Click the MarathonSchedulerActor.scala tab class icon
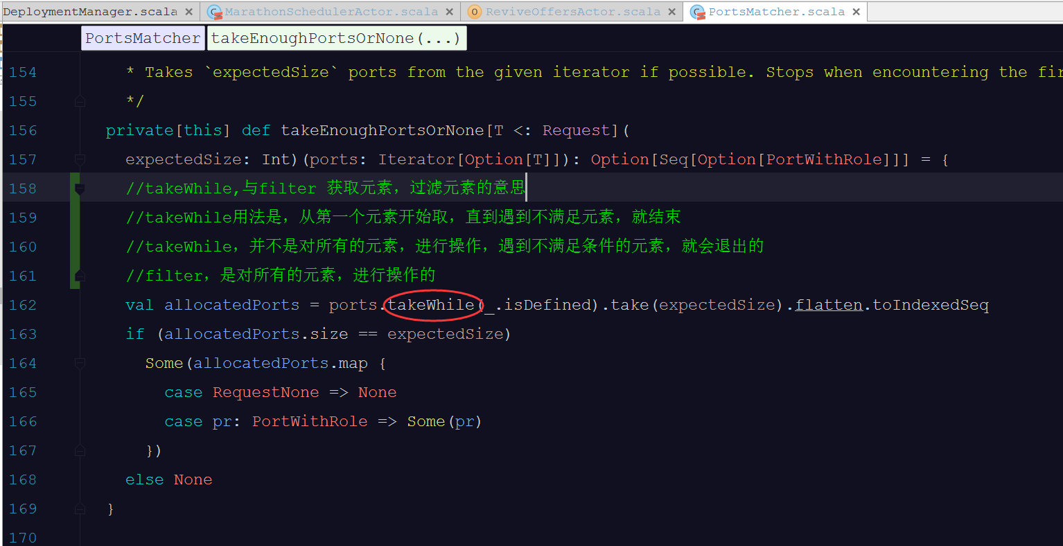Viewport: 1063px width, 546px height. tap(215, 12)
